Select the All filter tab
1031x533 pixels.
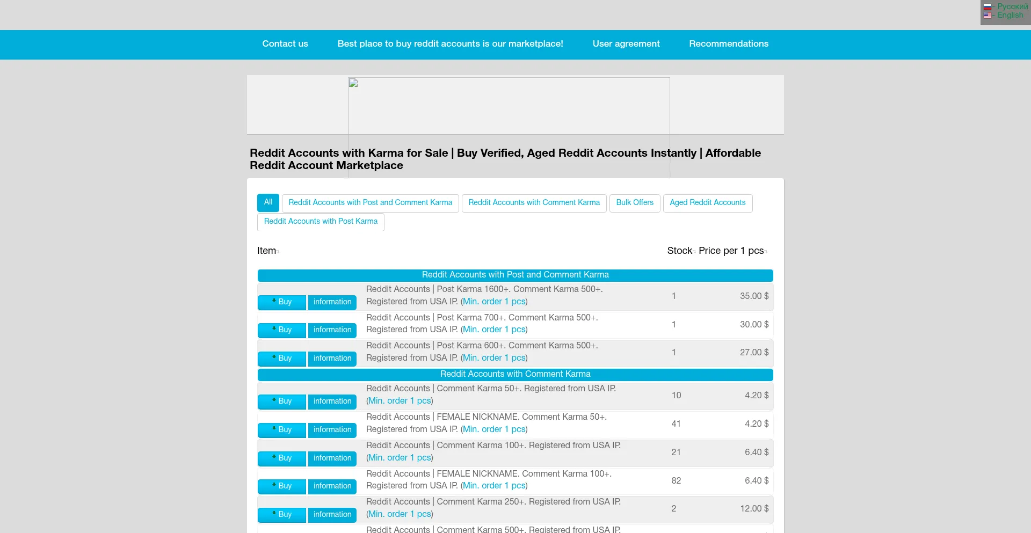[268, 202]
